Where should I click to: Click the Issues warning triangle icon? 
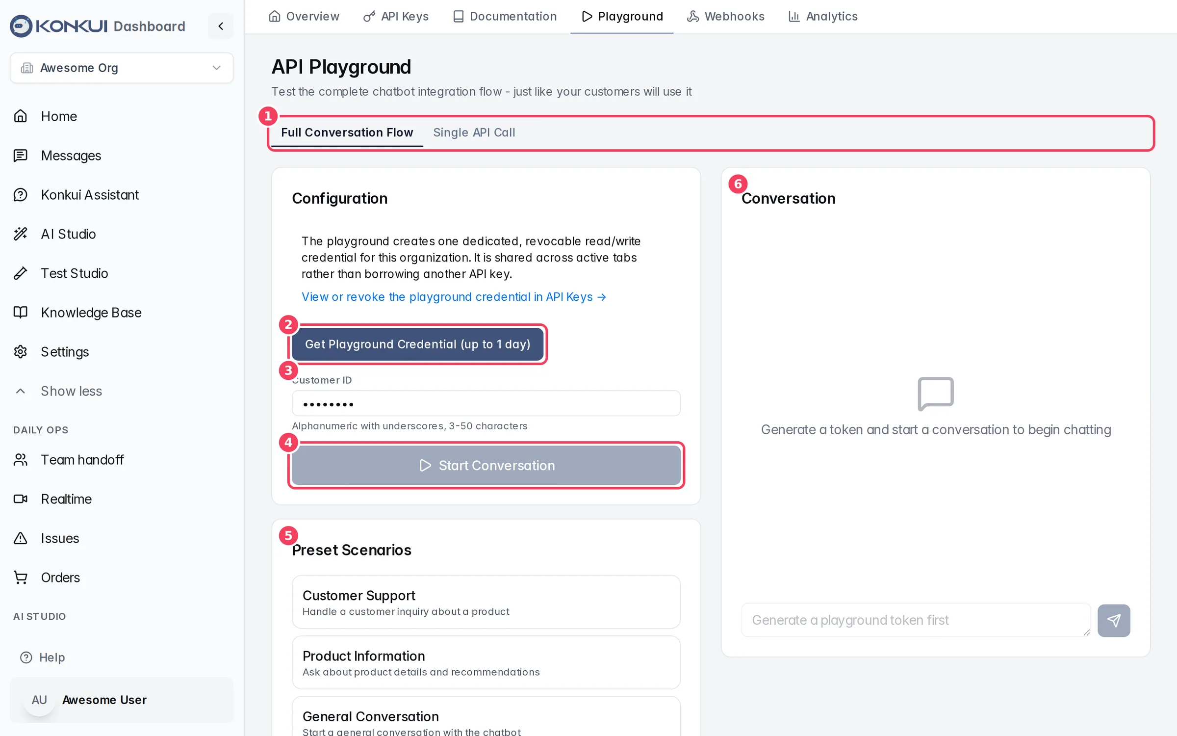click(21, 538)
